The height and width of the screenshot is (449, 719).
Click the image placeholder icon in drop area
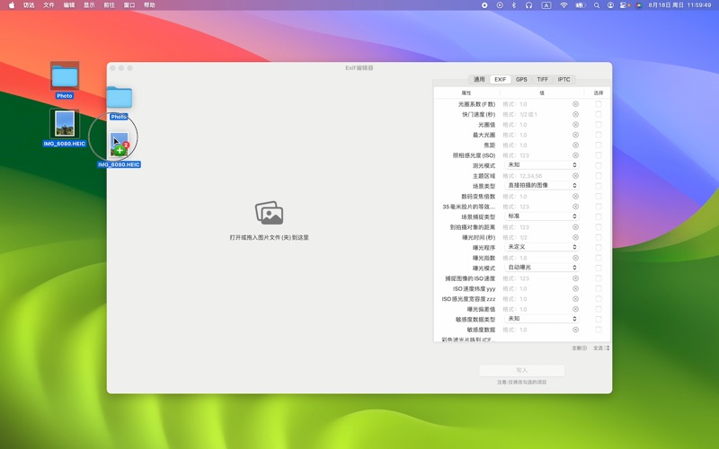(x=269, y=213)
